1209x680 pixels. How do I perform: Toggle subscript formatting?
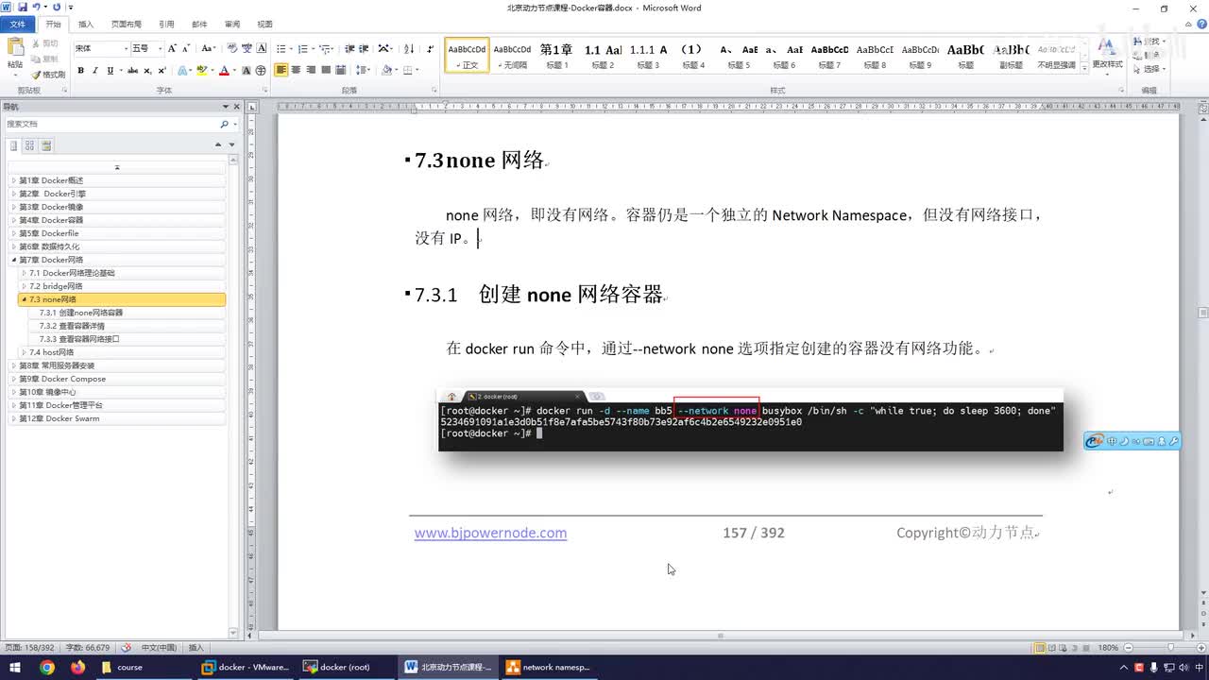pos(147,71)
